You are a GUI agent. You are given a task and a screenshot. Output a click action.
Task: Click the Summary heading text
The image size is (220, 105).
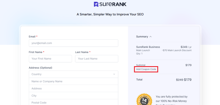click(142, 37)
